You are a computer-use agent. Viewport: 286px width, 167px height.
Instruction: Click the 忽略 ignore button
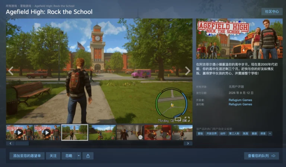[x=69, y=156]
